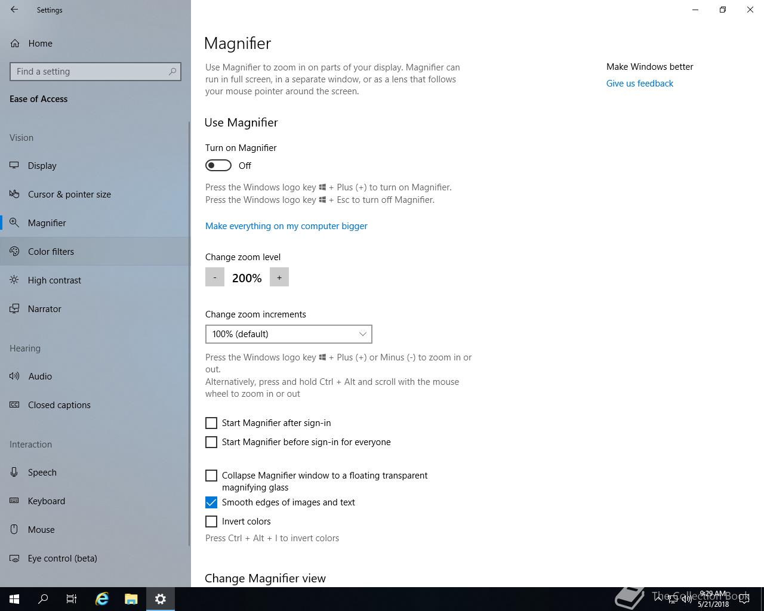Open Narrator settings
764x611 pixels.
click(95, 308)
